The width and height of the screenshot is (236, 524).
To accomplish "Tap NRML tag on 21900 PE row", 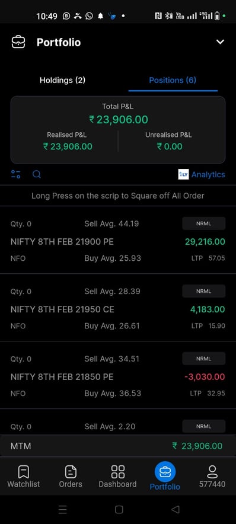I will 203,223.
